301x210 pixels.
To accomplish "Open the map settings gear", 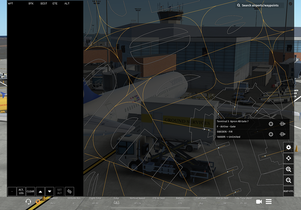I will tap(288, 147).
